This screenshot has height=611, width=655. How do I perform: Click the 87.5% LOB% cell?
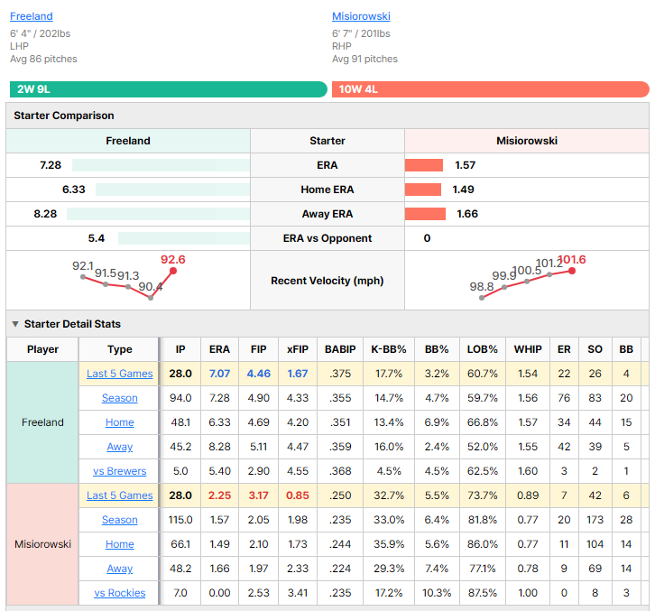[482, 593]
